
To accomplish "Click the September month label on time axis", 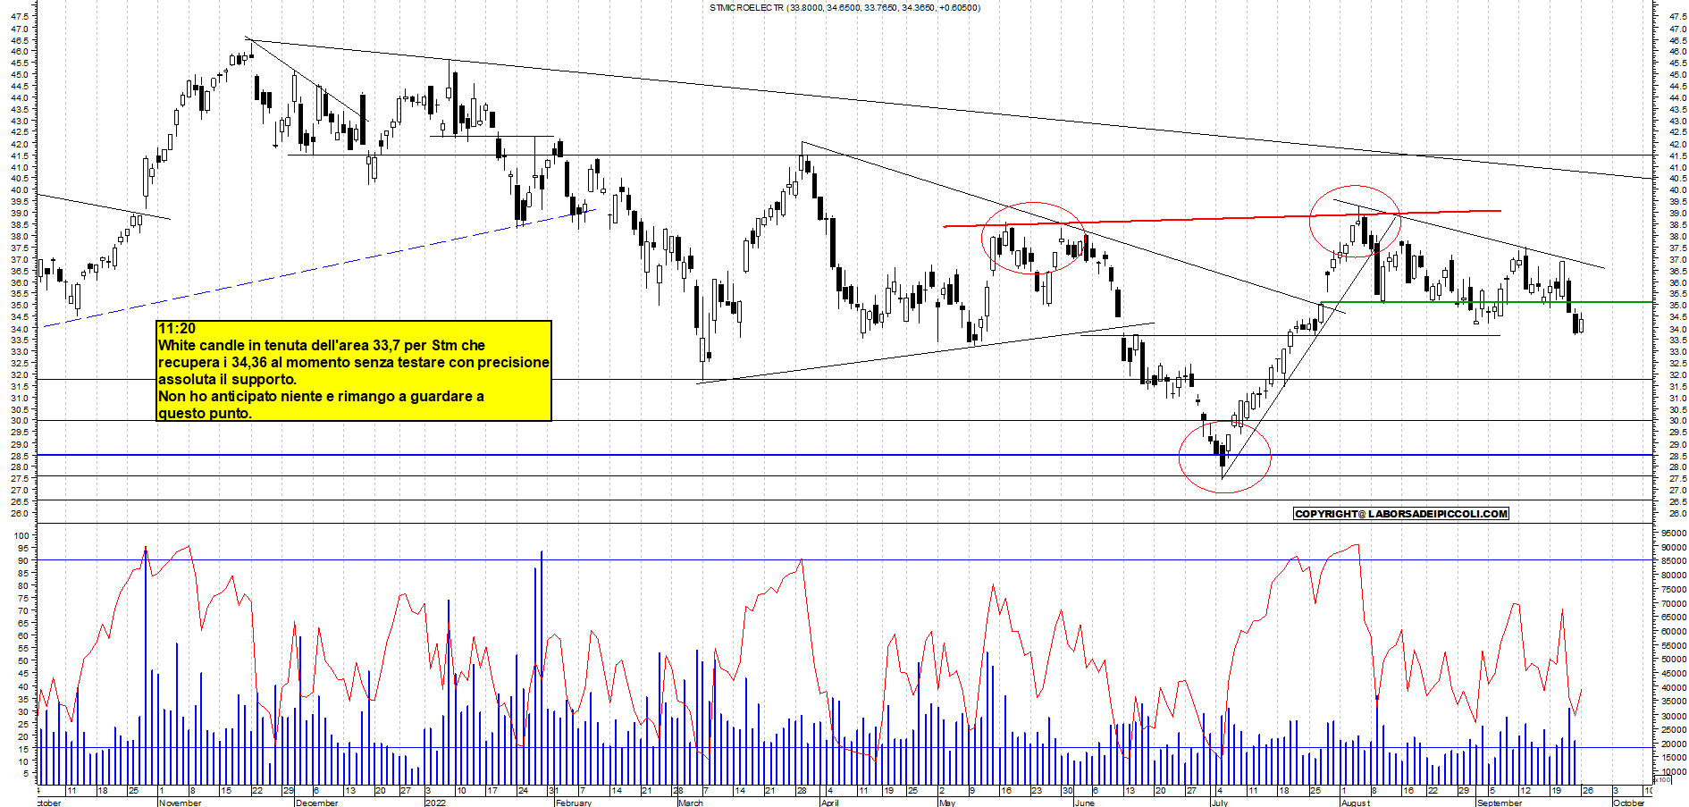I will coord(1500,803).
